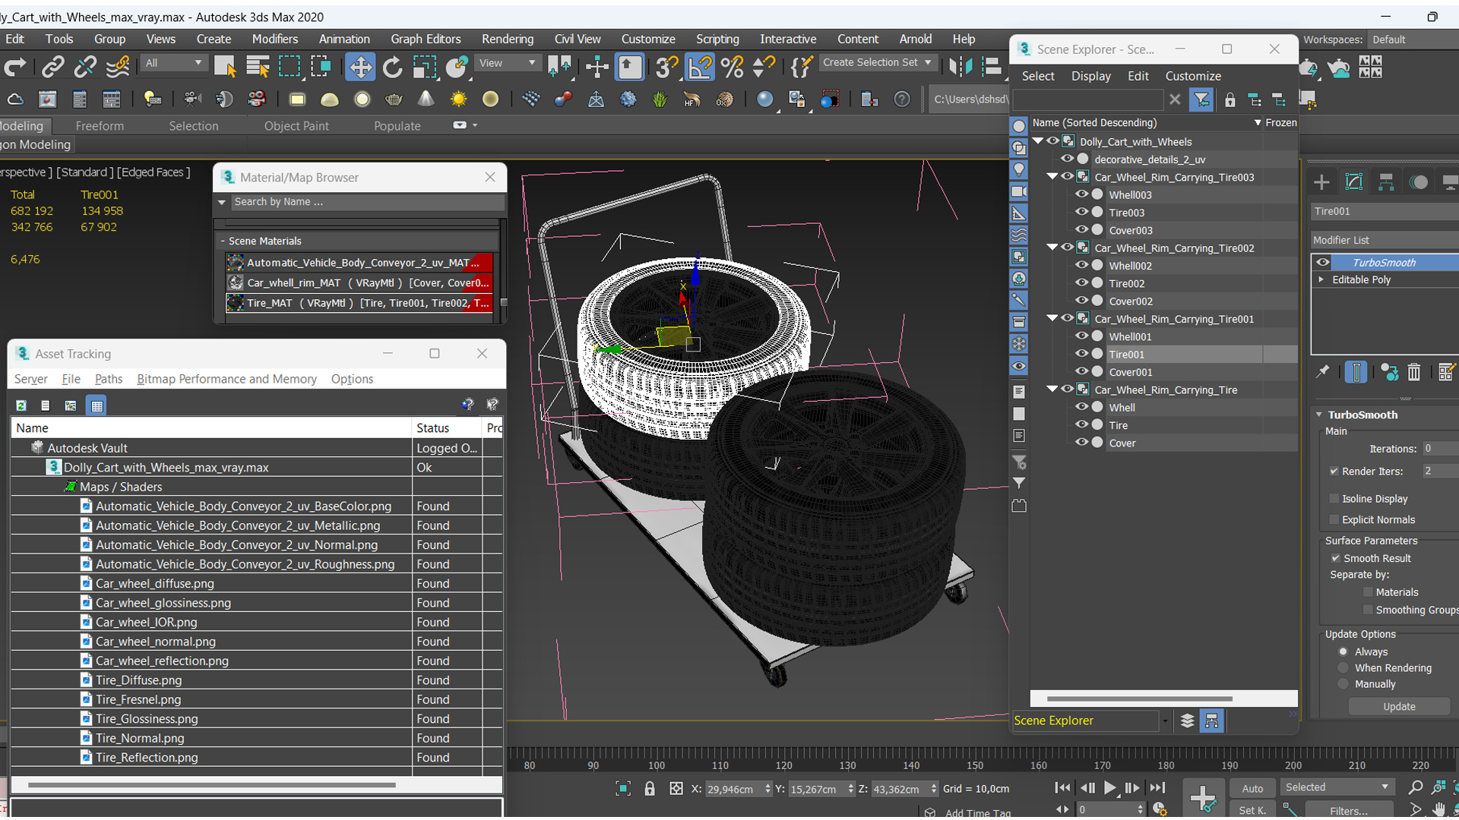This screenshot has height=820, width=1459.
Task: Collapse the Dolly_Cart_with_Wheels root node
Action: click(1038, 140)
